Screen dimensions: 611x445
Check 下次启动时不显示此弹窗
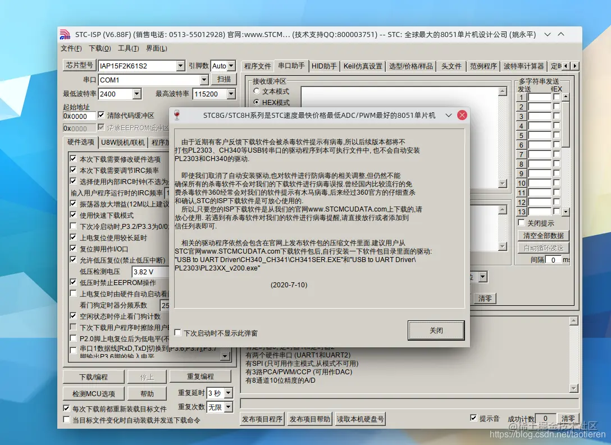(x=178, y=333)
